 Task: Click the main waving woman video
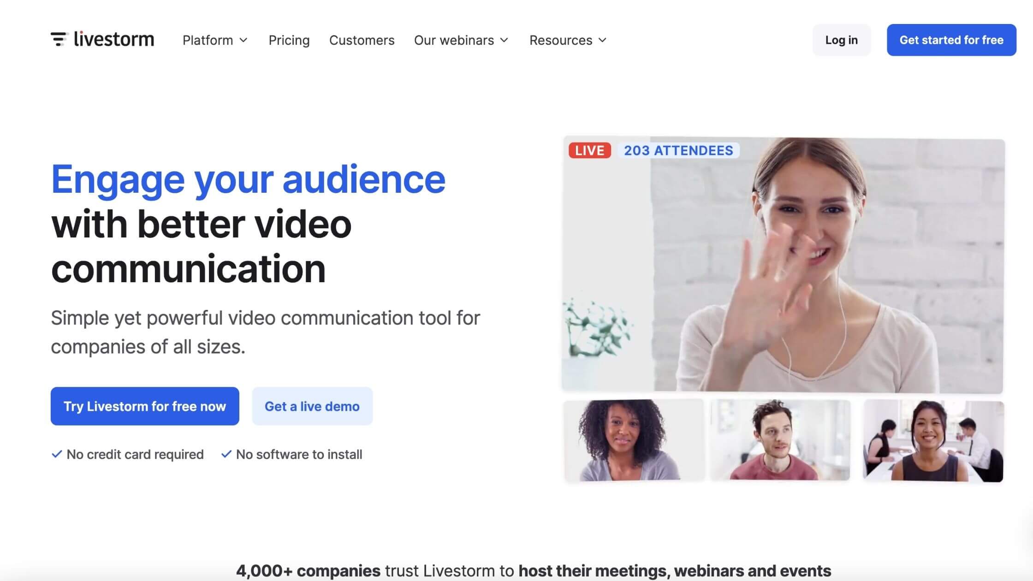(783, 265)
